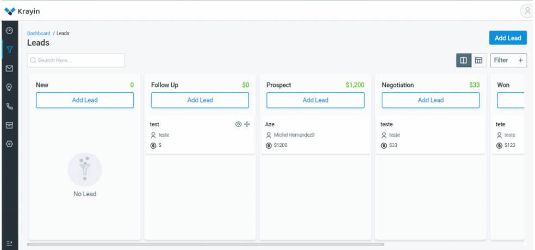535x250 pixels.
Task: Click dollar icon on the test card
Action: click(153, 145)
